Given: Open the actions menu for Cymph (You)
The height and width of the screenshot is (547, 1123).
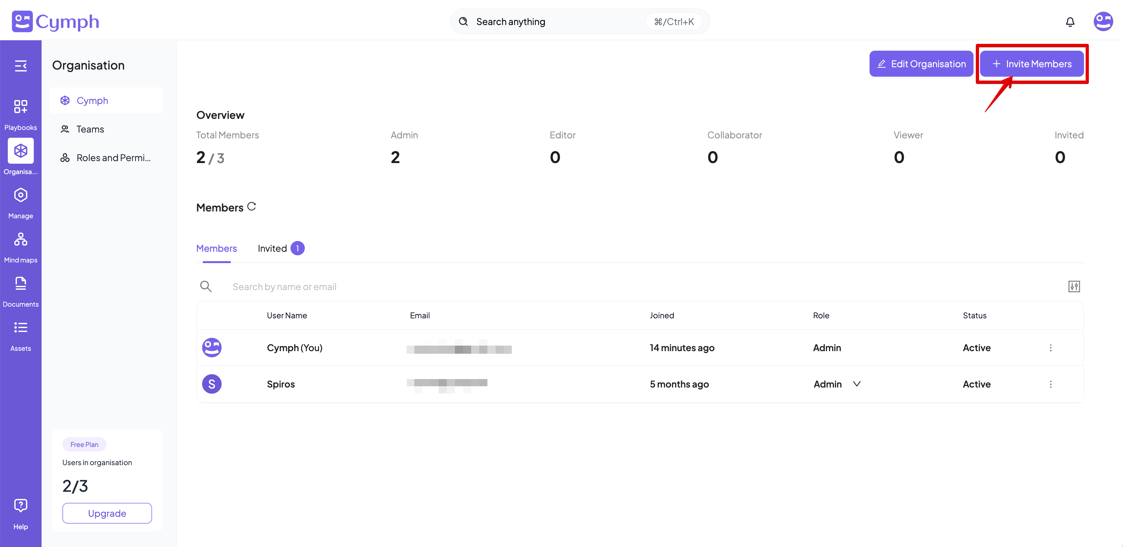Looking at the screenshot, I should 1051,348.
